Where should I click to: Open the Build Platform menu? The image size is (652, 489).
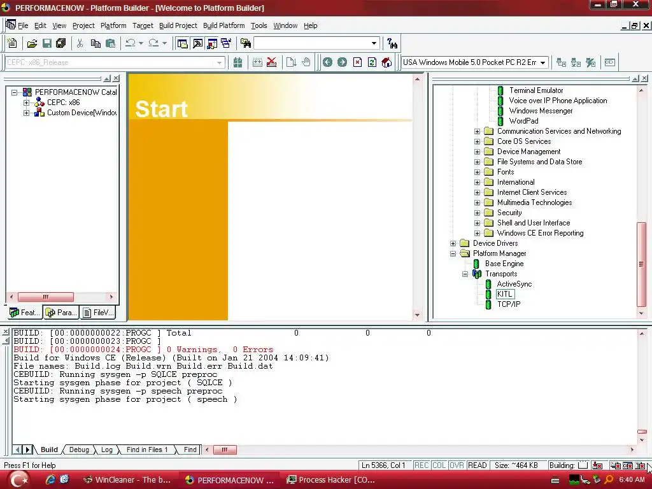pyautogui.click(x=223, y=25)
